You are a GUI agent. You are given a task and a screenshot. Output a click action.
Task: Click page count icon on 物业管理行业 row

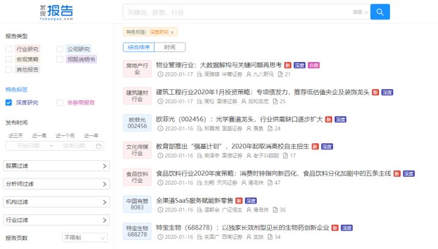(280, 75)
